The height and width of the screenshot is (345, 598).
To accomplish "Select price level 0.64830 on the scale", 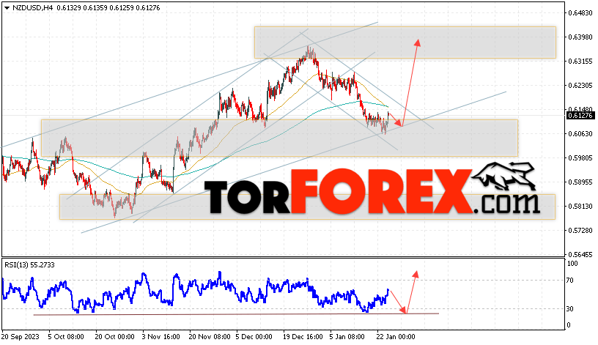I will coord(580,13).
